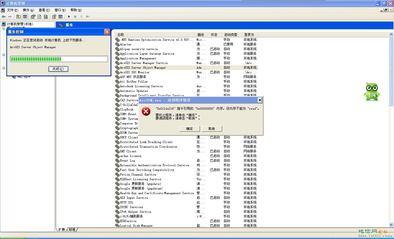The height and width of the screenshot is (239, 394).
Task: Select the Automatic Updates service
Action: coord(187,91)
